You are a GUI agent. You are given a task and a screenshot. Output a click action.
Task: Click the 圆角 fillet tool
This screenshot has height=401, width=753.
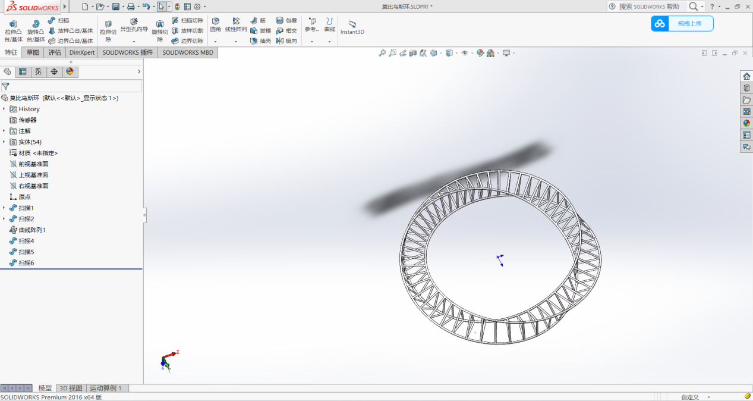[x=215, y=25]
